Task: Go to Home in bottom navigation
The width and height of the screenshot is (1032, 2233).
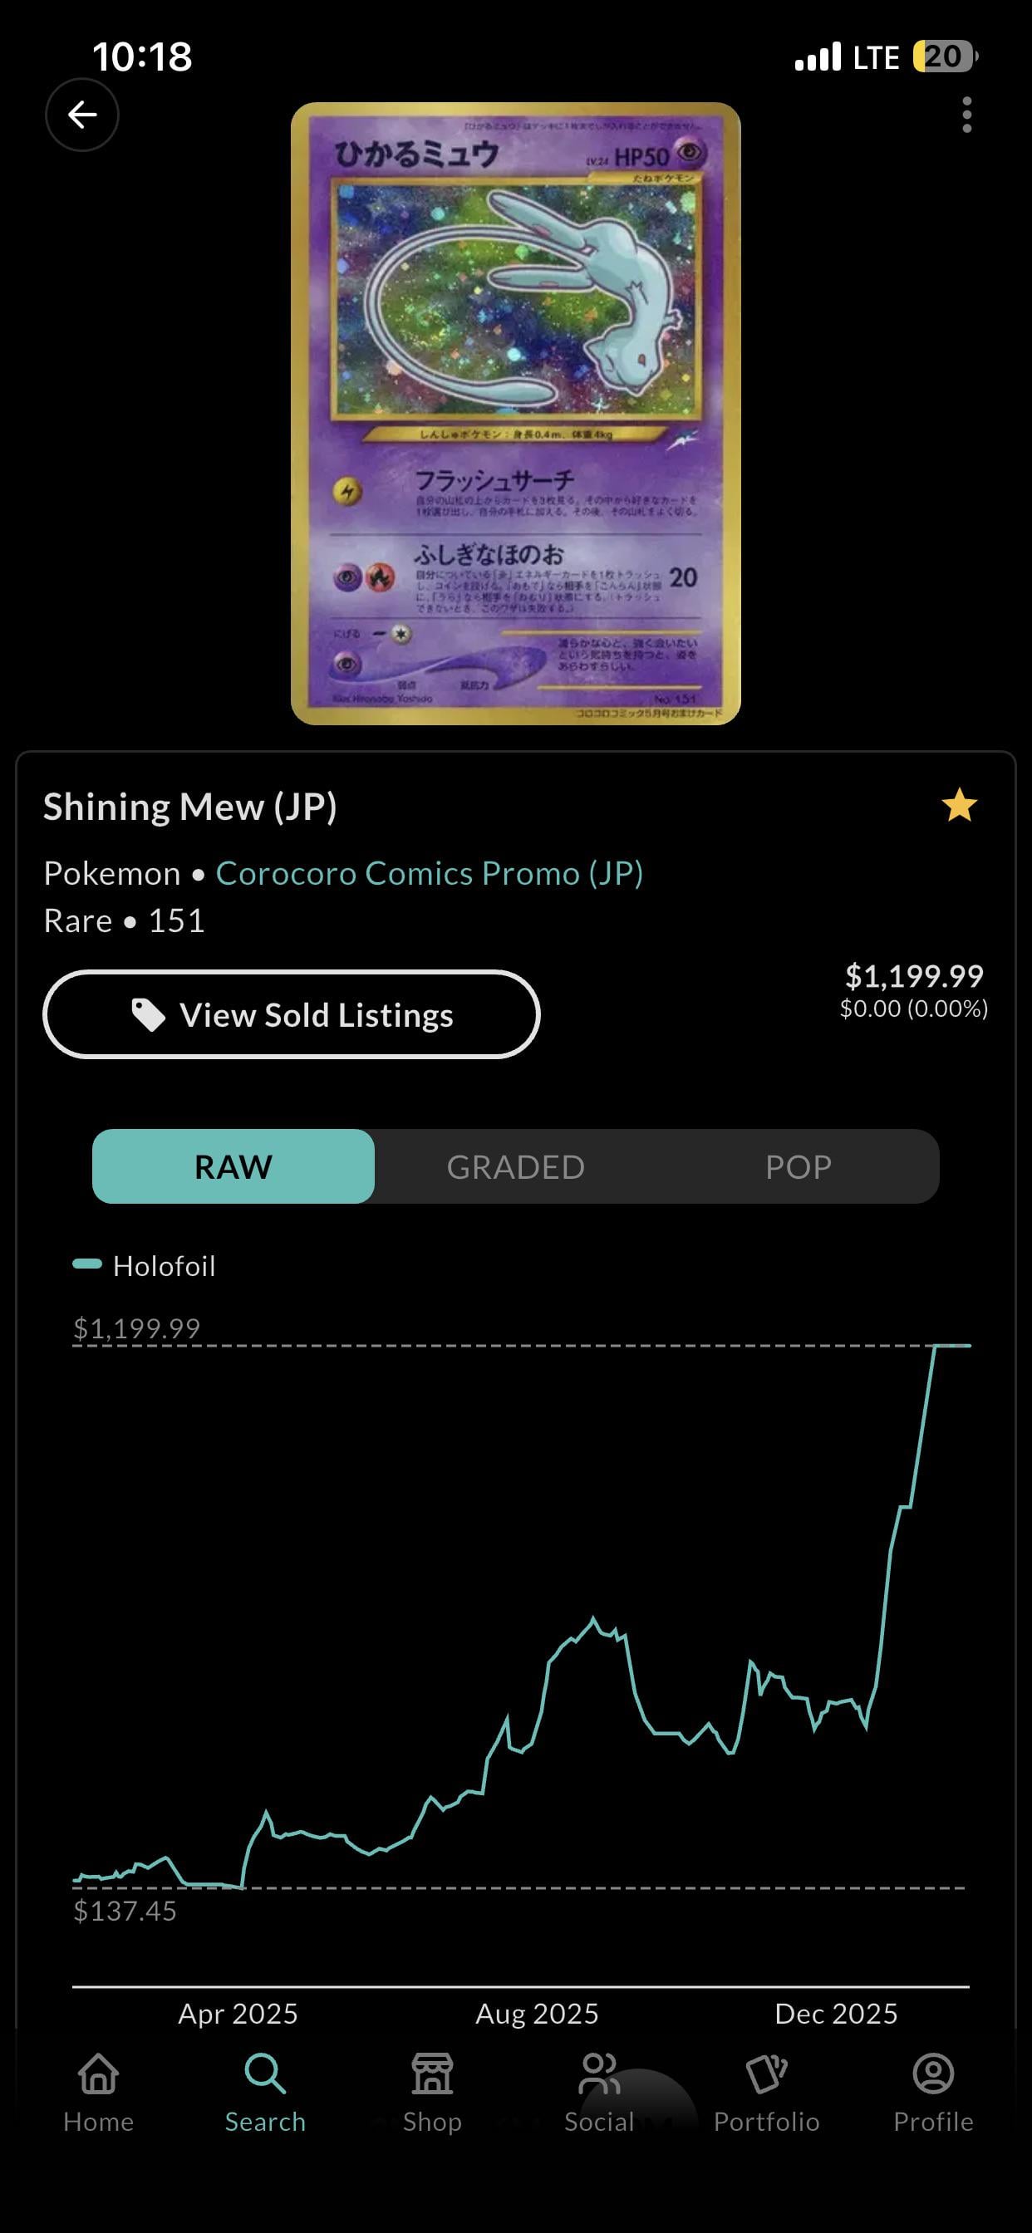Action: (99, 2091)
